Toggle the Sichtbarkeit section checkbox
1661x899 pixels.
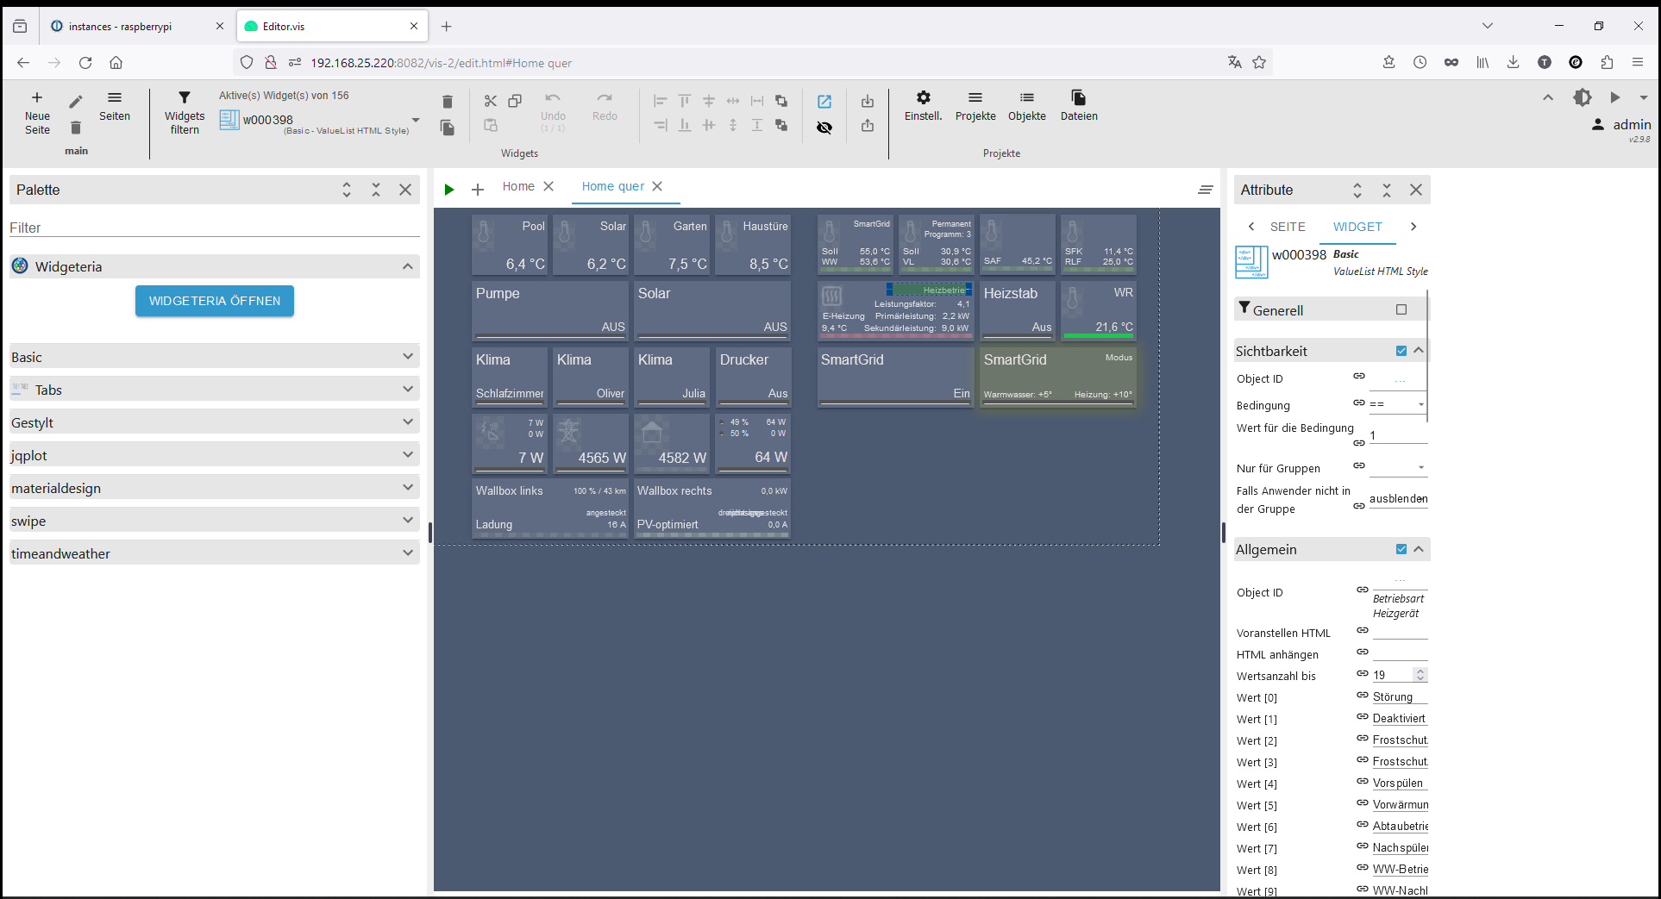pyautogui.click(x=1401, y=351)
